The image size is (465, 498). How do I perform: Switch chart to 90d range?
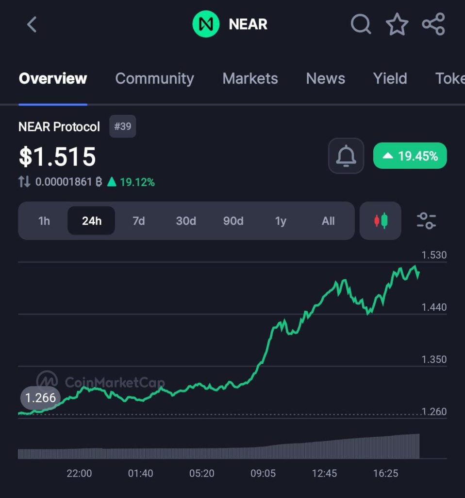(x=233, y=221)
